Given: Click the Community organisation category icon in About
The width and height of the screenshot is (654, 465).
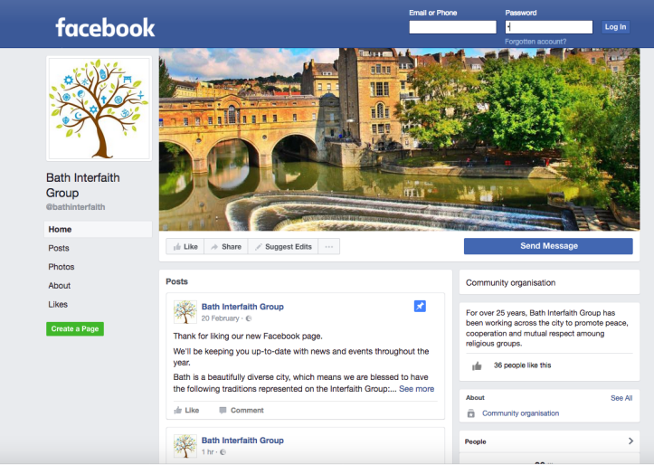Looking at the screenshot, I should [470, 413].
